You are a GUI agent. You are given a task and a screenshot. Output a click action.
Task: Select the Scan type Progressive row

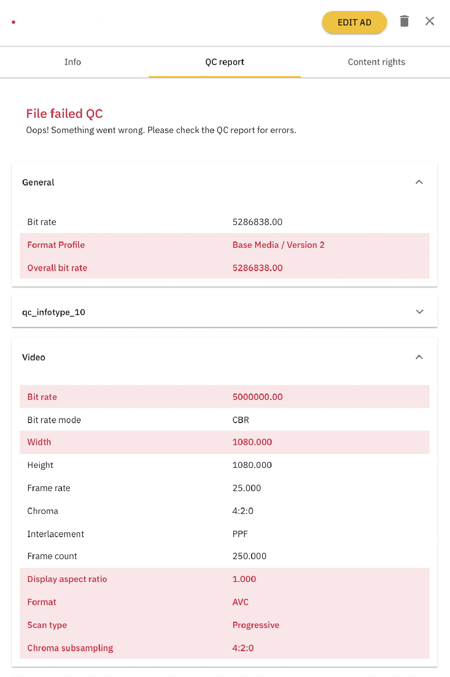pos(224,625)
